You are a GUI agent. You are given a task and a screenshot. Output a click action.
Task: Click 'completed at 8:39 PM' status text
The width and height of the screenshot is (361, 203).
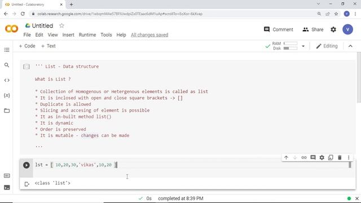[180, 198]
